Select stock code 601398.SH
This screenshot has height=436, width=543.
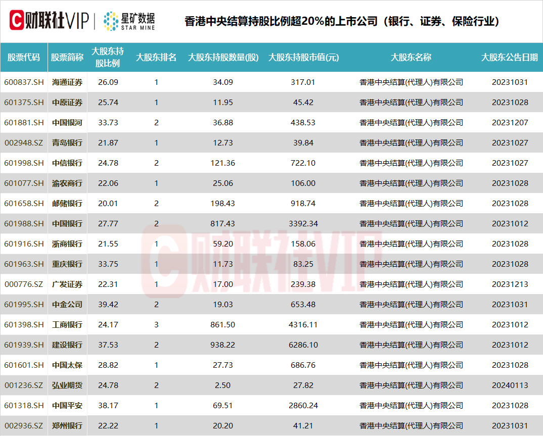click(x=24, y=324)
